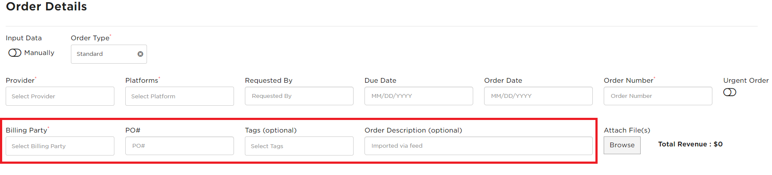Click the Requested By input field
Screen dimensions: 772x175
(299, 96)
